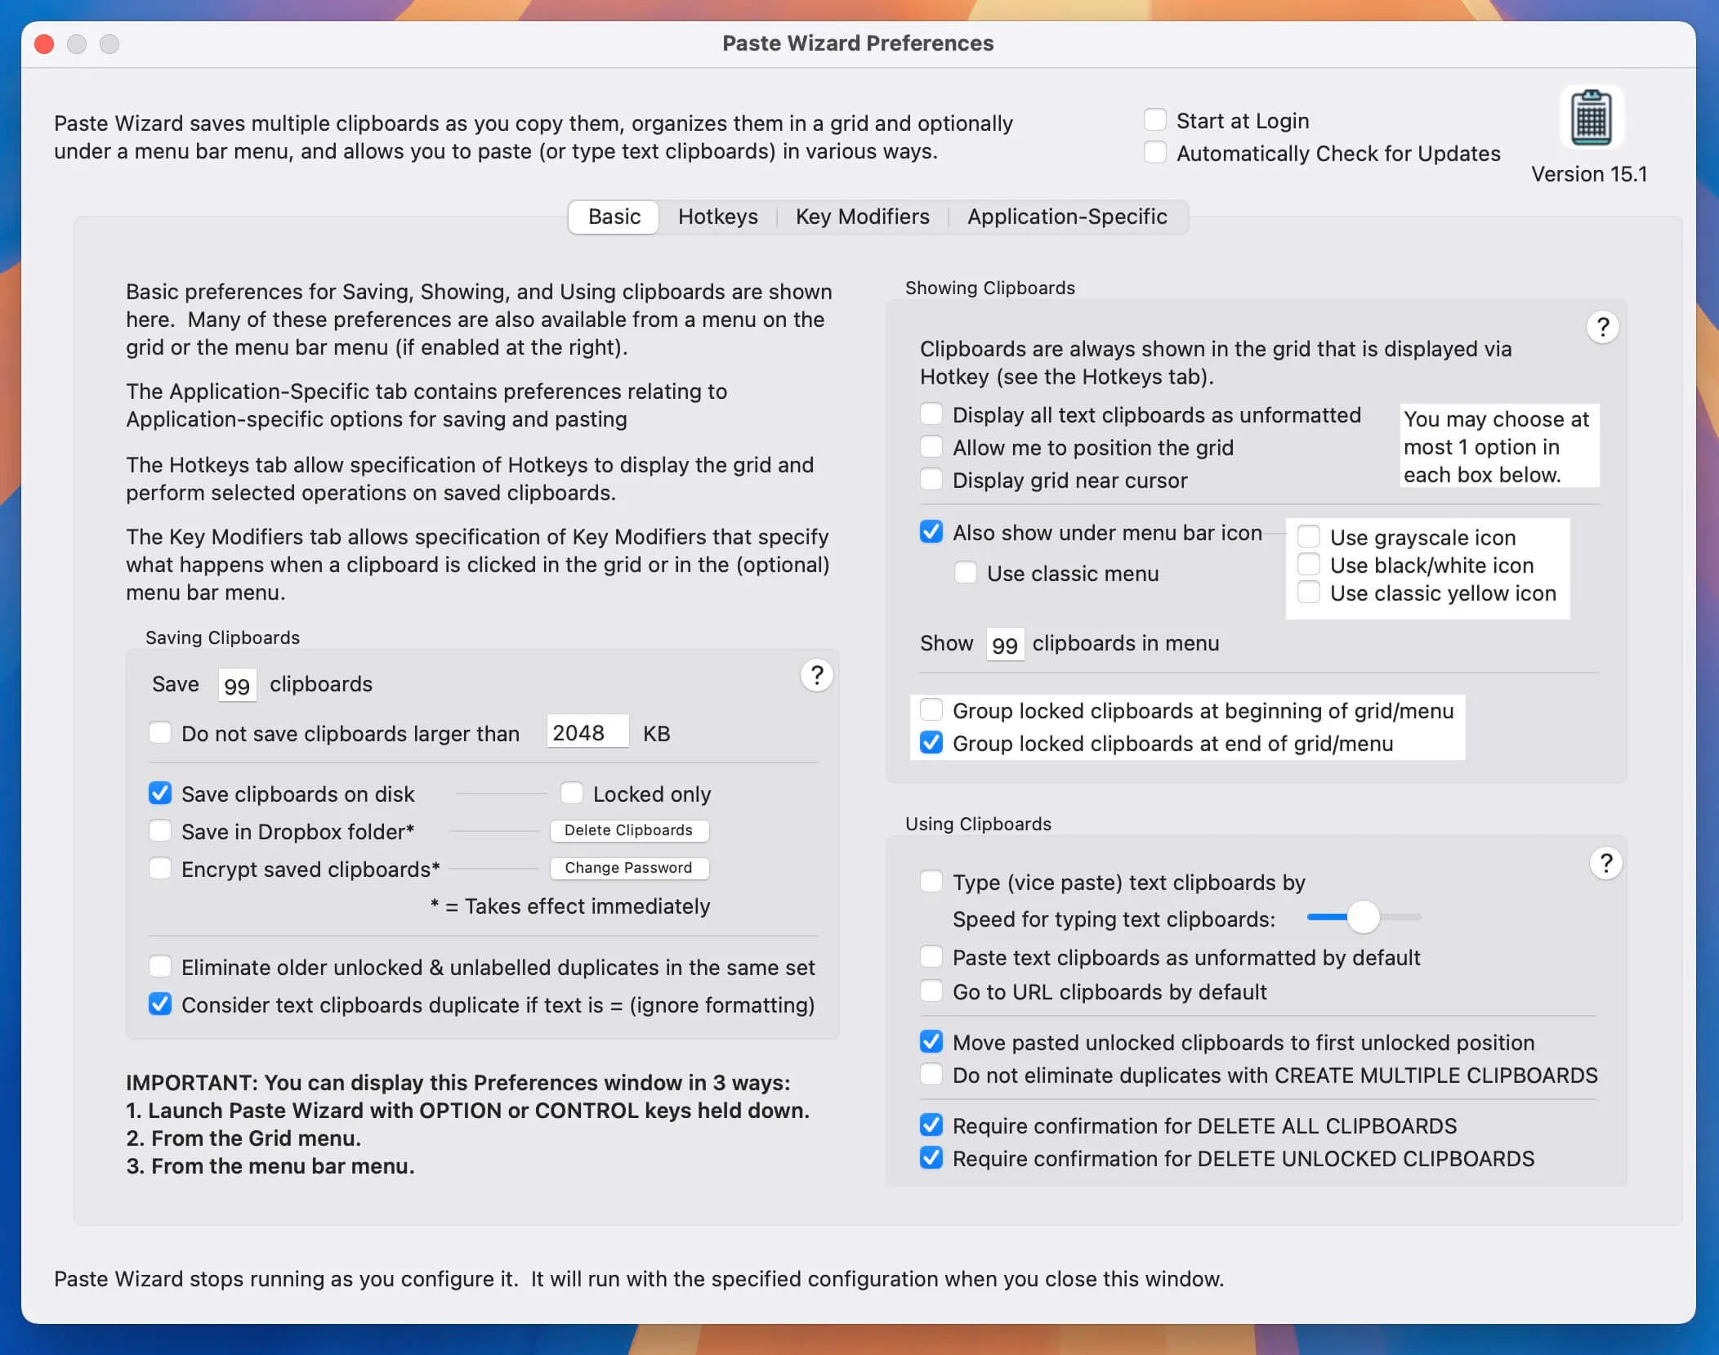Uncheck confirmation for DELETE UNLOCKED CLIPBOARDS
1719x1355 pixels.
pyautogui.click(x=931, y=1158)
